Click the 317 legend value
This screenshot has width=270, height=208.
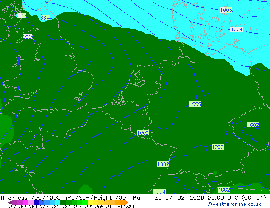click(121, 206)
